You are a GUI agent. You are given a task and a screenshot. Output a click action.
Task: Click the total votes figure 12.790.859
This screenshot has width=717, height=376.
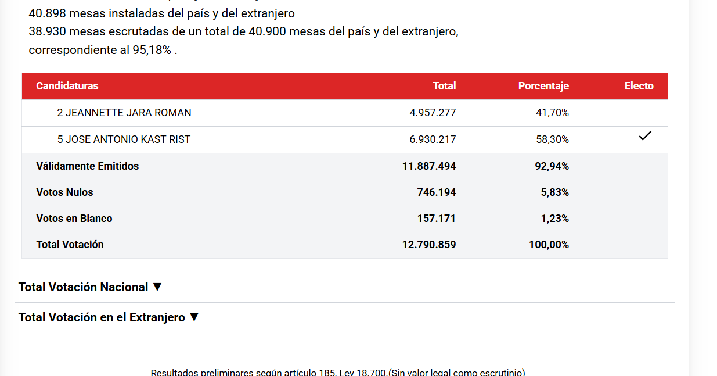point(429,245)
